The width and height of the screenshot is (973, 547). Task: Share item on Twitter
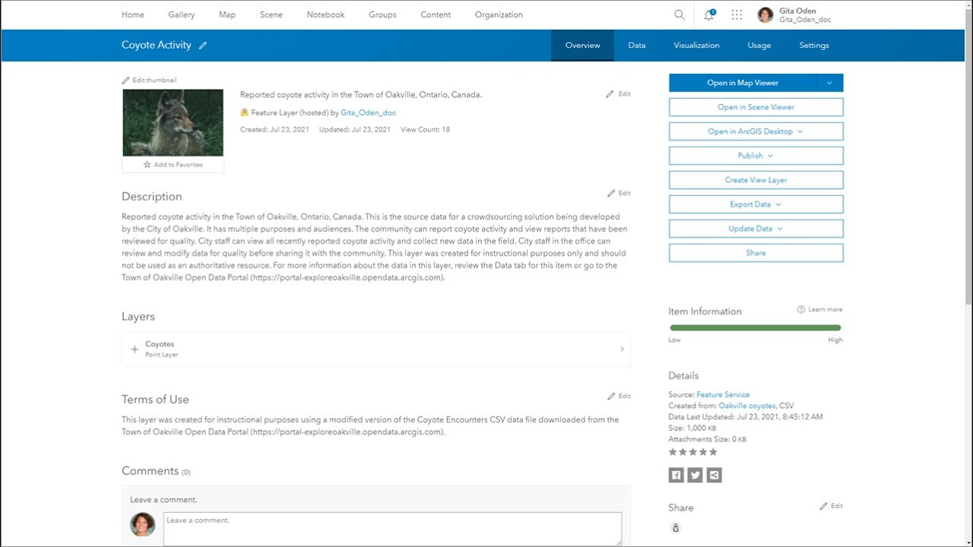click(x=695, y=475)
